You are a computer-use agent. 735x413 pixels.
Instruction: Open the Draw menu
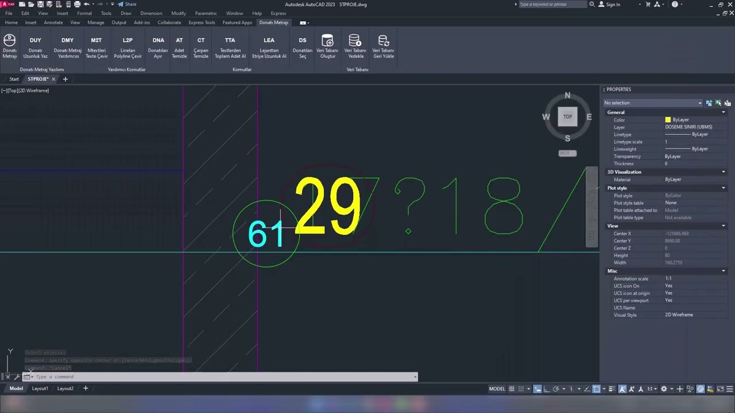(x=126, y=13)
